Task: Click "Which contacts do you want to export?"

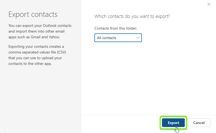Action: pos(132,16)
